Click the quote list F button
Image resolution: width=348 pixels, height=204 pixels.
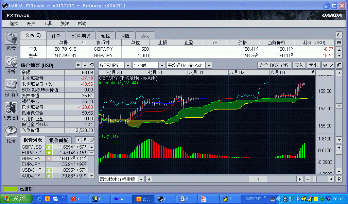point(85,140)
